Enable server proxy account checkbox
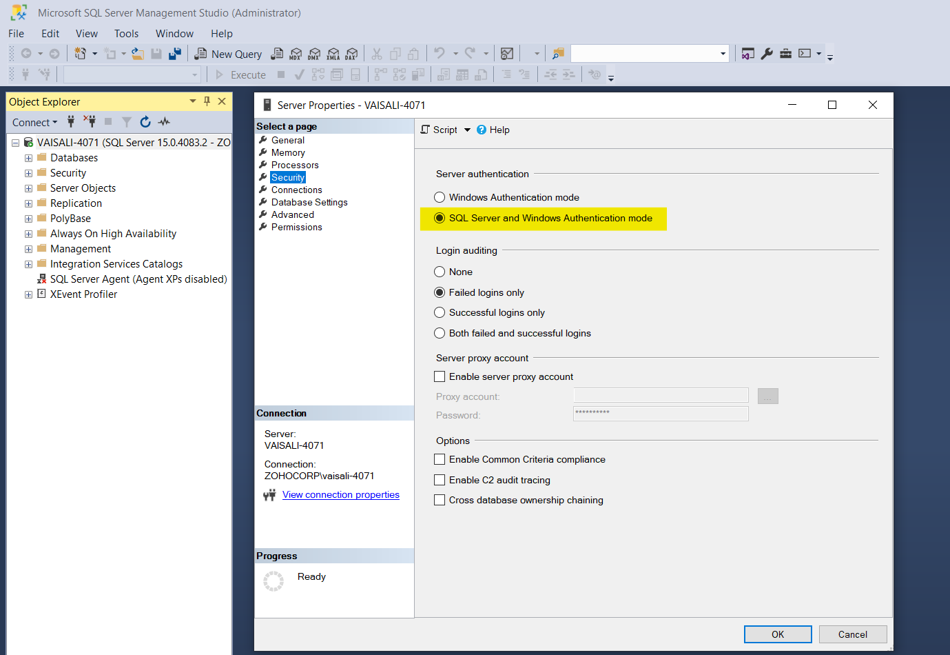950x655 pixels. [440, 376]
